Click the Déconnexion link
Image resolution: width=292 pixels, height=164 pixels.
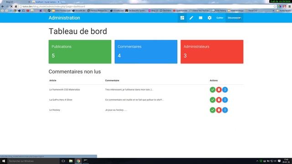tap(234, 18)
